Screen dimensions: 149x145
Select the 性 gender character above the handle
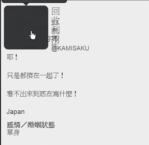pyautogui.click(x=54, y=45)
